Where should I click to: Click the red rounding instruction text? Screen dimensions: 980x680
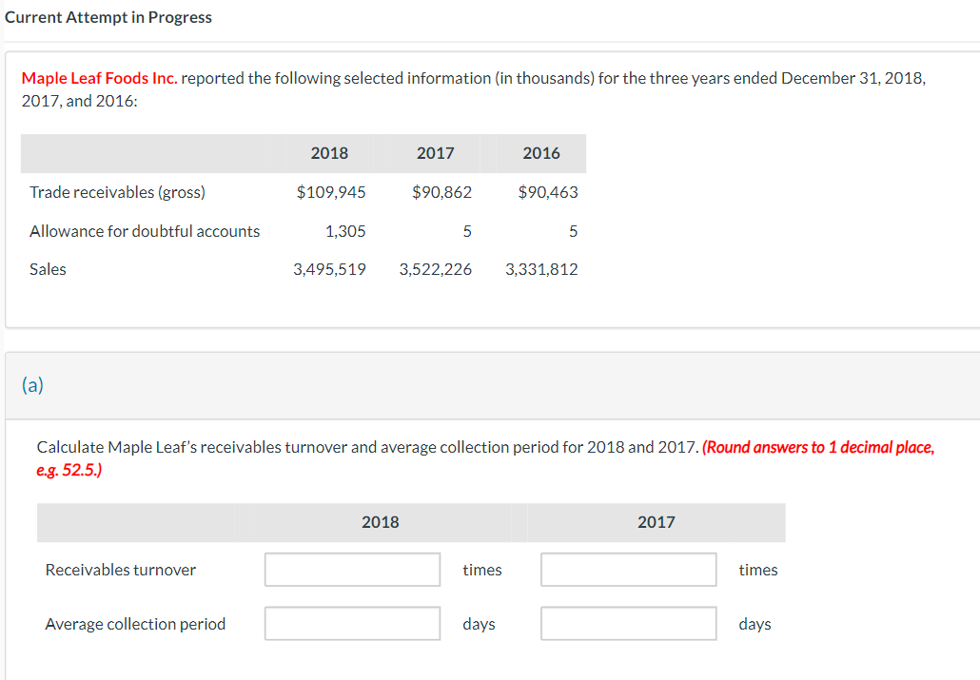click(485, 458)
